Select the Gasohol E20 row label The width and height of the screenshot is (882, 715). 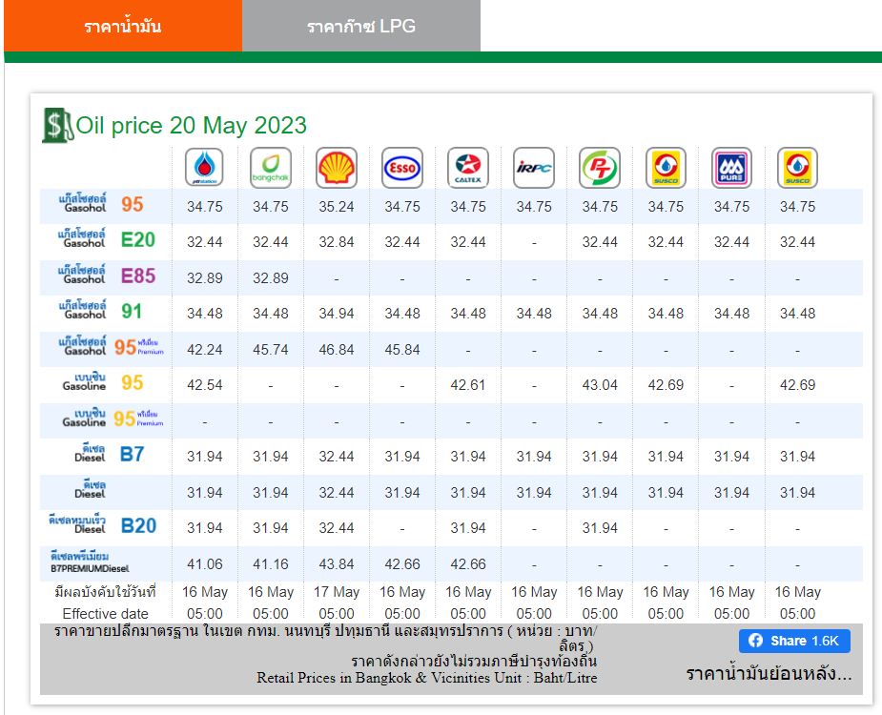(x=106, y=239)
